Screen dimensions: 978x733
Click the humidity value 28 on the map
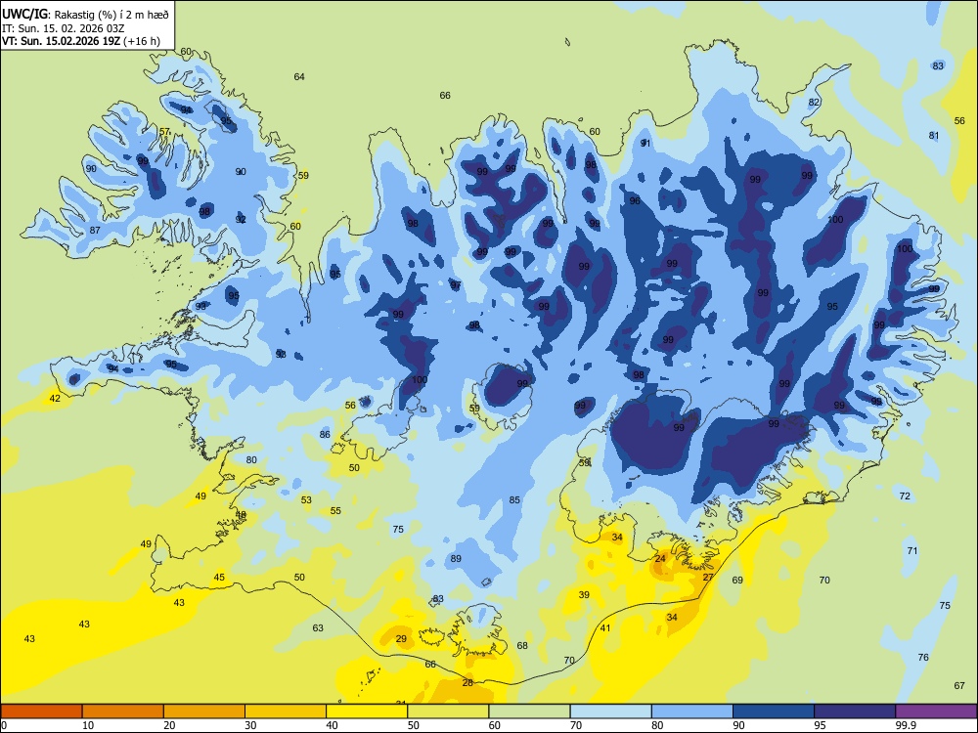point(467,682)
